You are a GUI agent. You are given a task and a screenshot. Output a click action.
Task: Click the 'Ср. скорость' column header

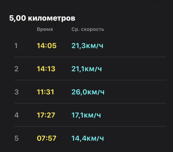[x=88, y=29]
